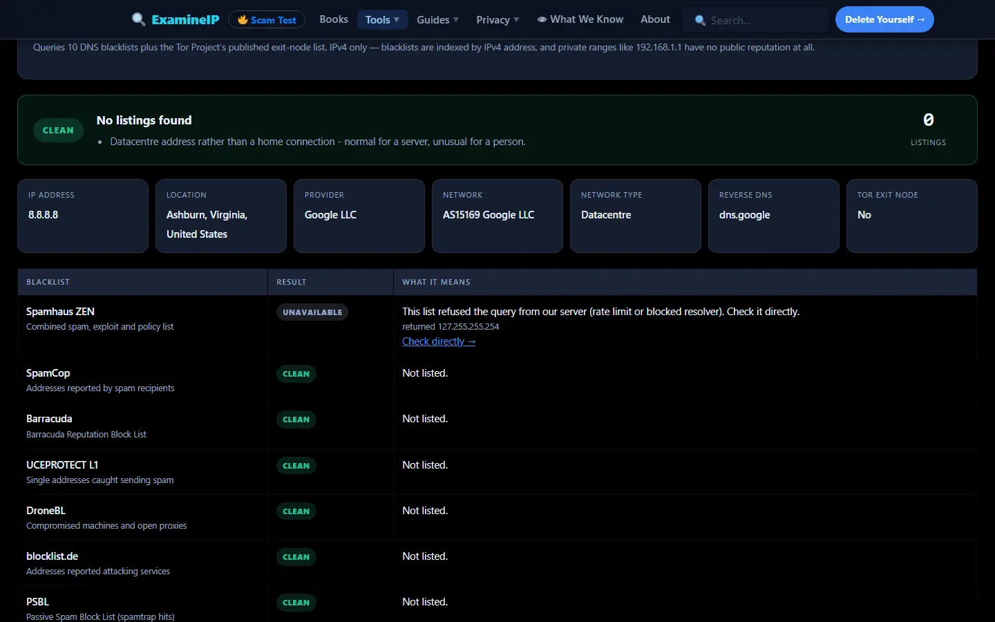Click the SpamCop blacklist name
The height and width of the screenshot is (622, 995).
pos(48,373)
